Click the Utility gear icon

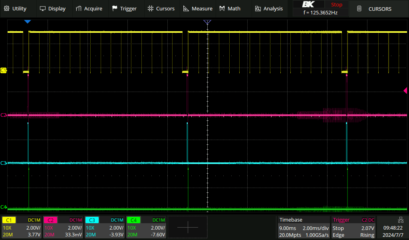click(x=7, y=9)
